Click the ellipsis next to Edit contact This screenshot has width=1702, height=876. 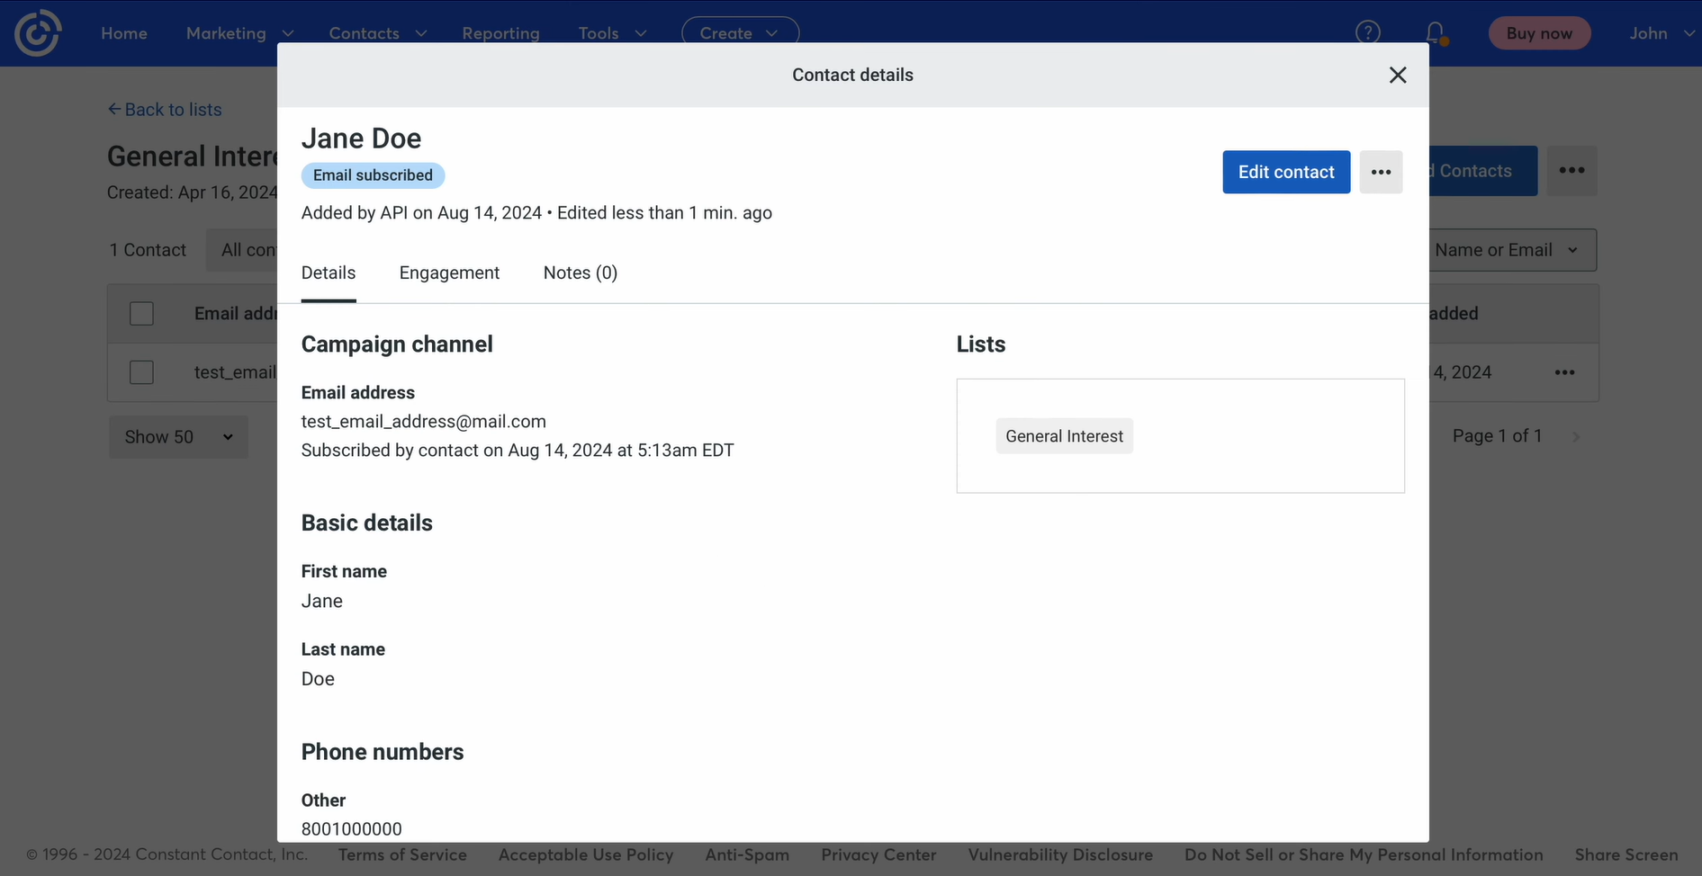pos(1380,172)
